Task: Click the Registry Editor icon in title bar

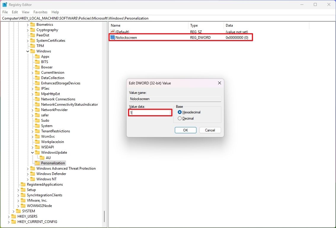Action: tap(4, 4)
